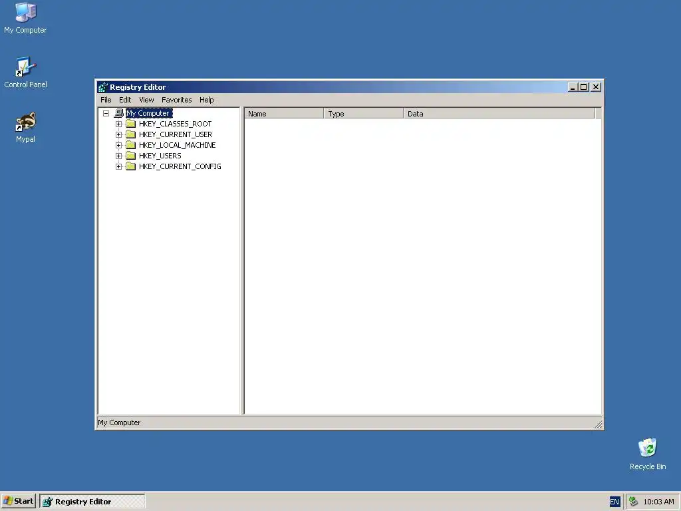681x511 pixels.
Task: Open the File menu
Action: point(106,100)
